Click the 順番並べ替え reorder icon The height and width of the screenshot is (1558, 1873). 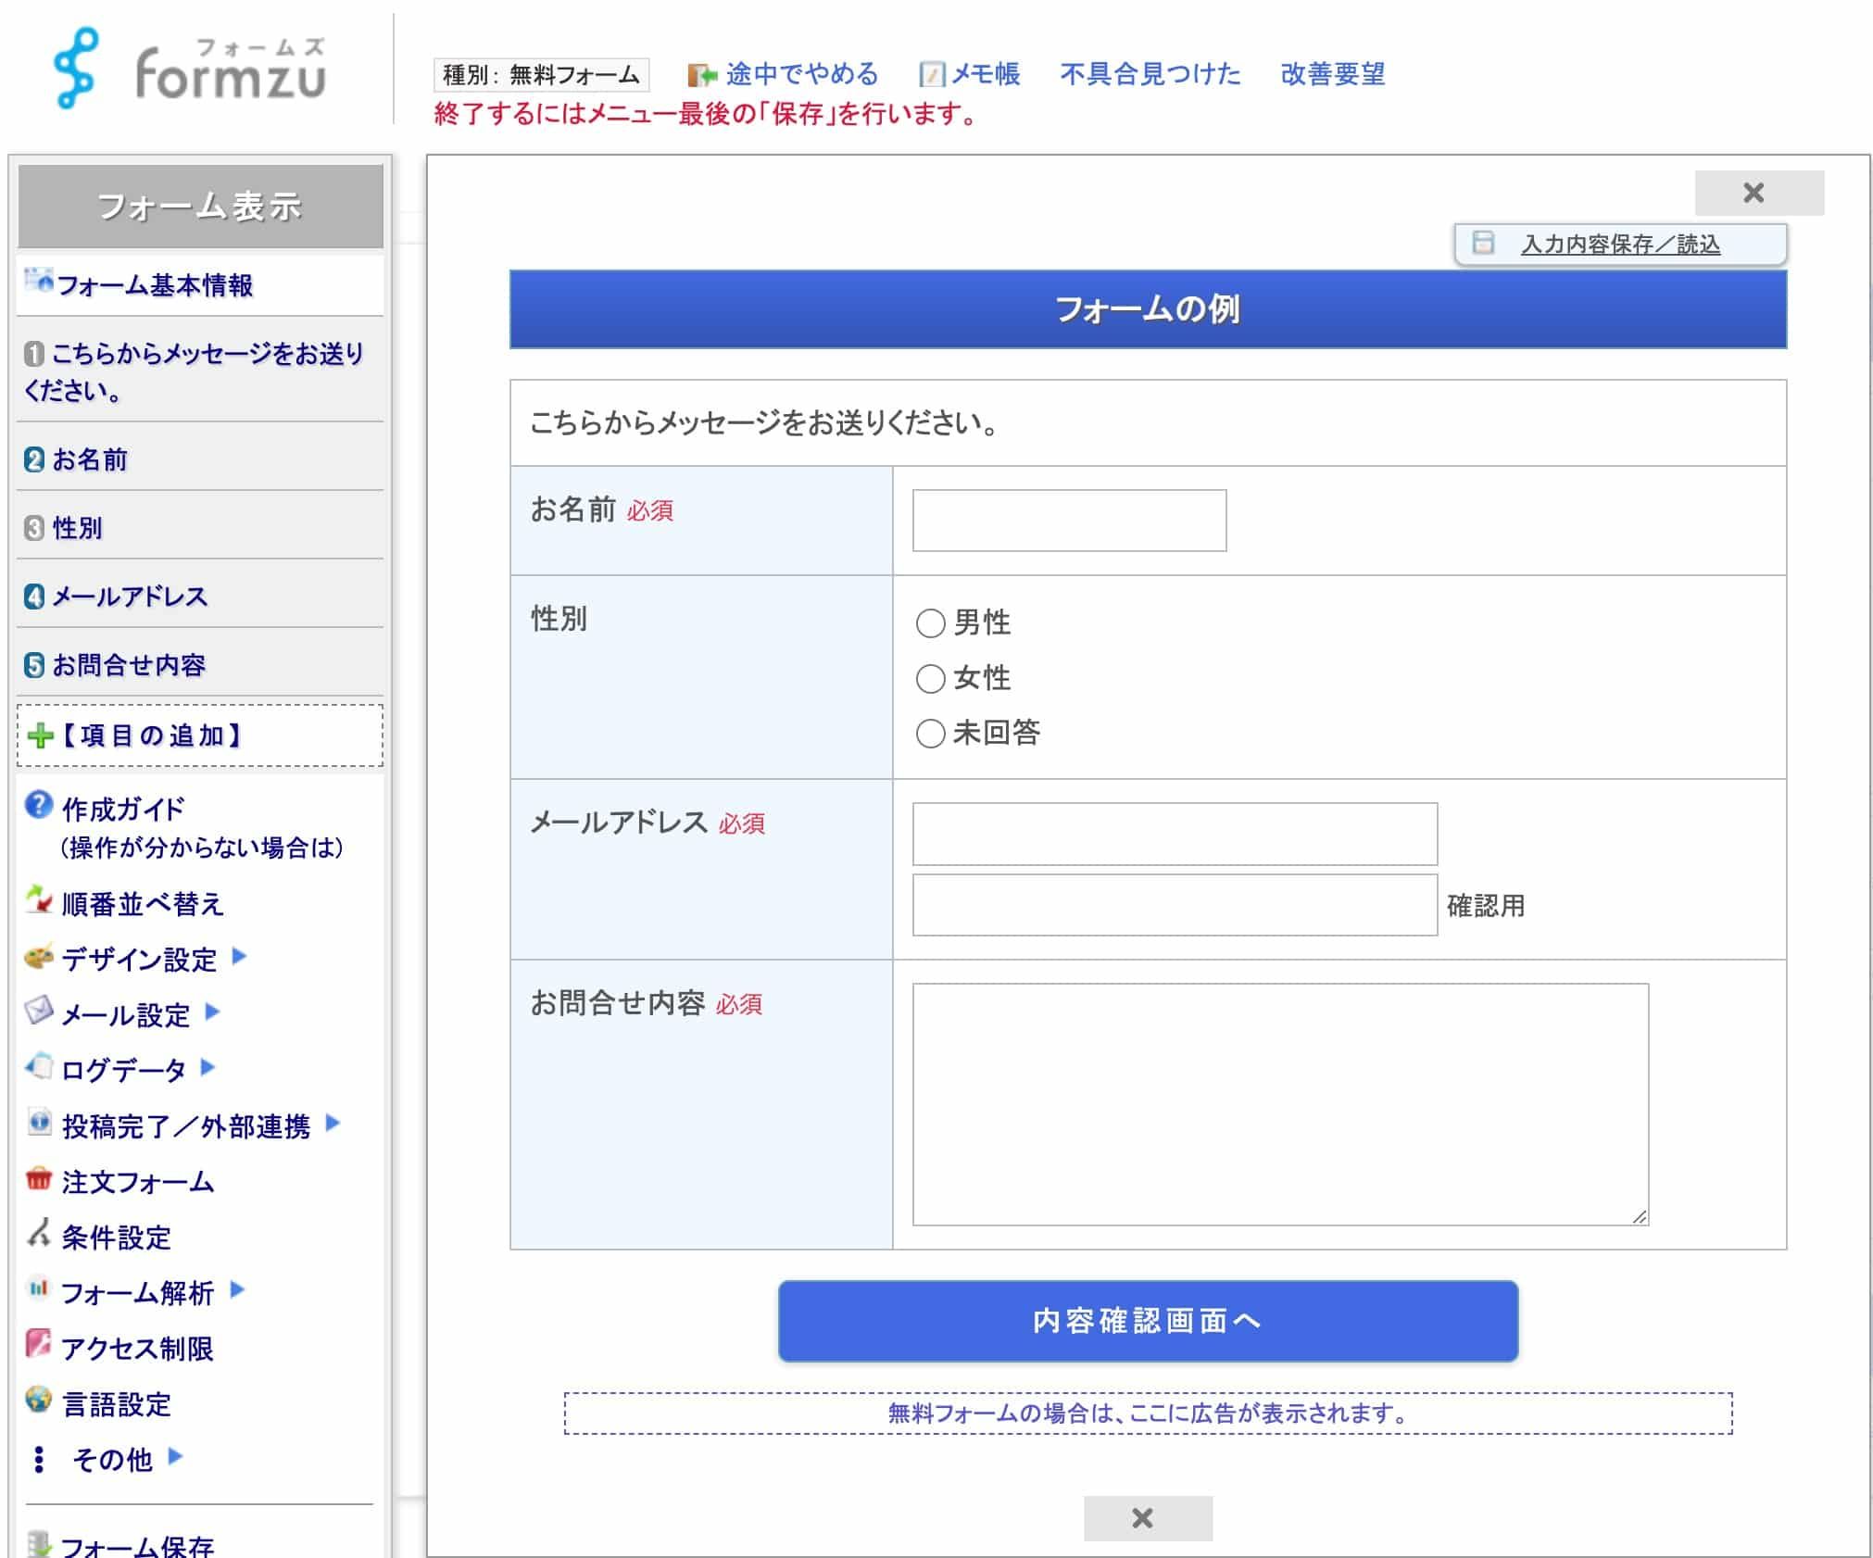pos(39,900)
